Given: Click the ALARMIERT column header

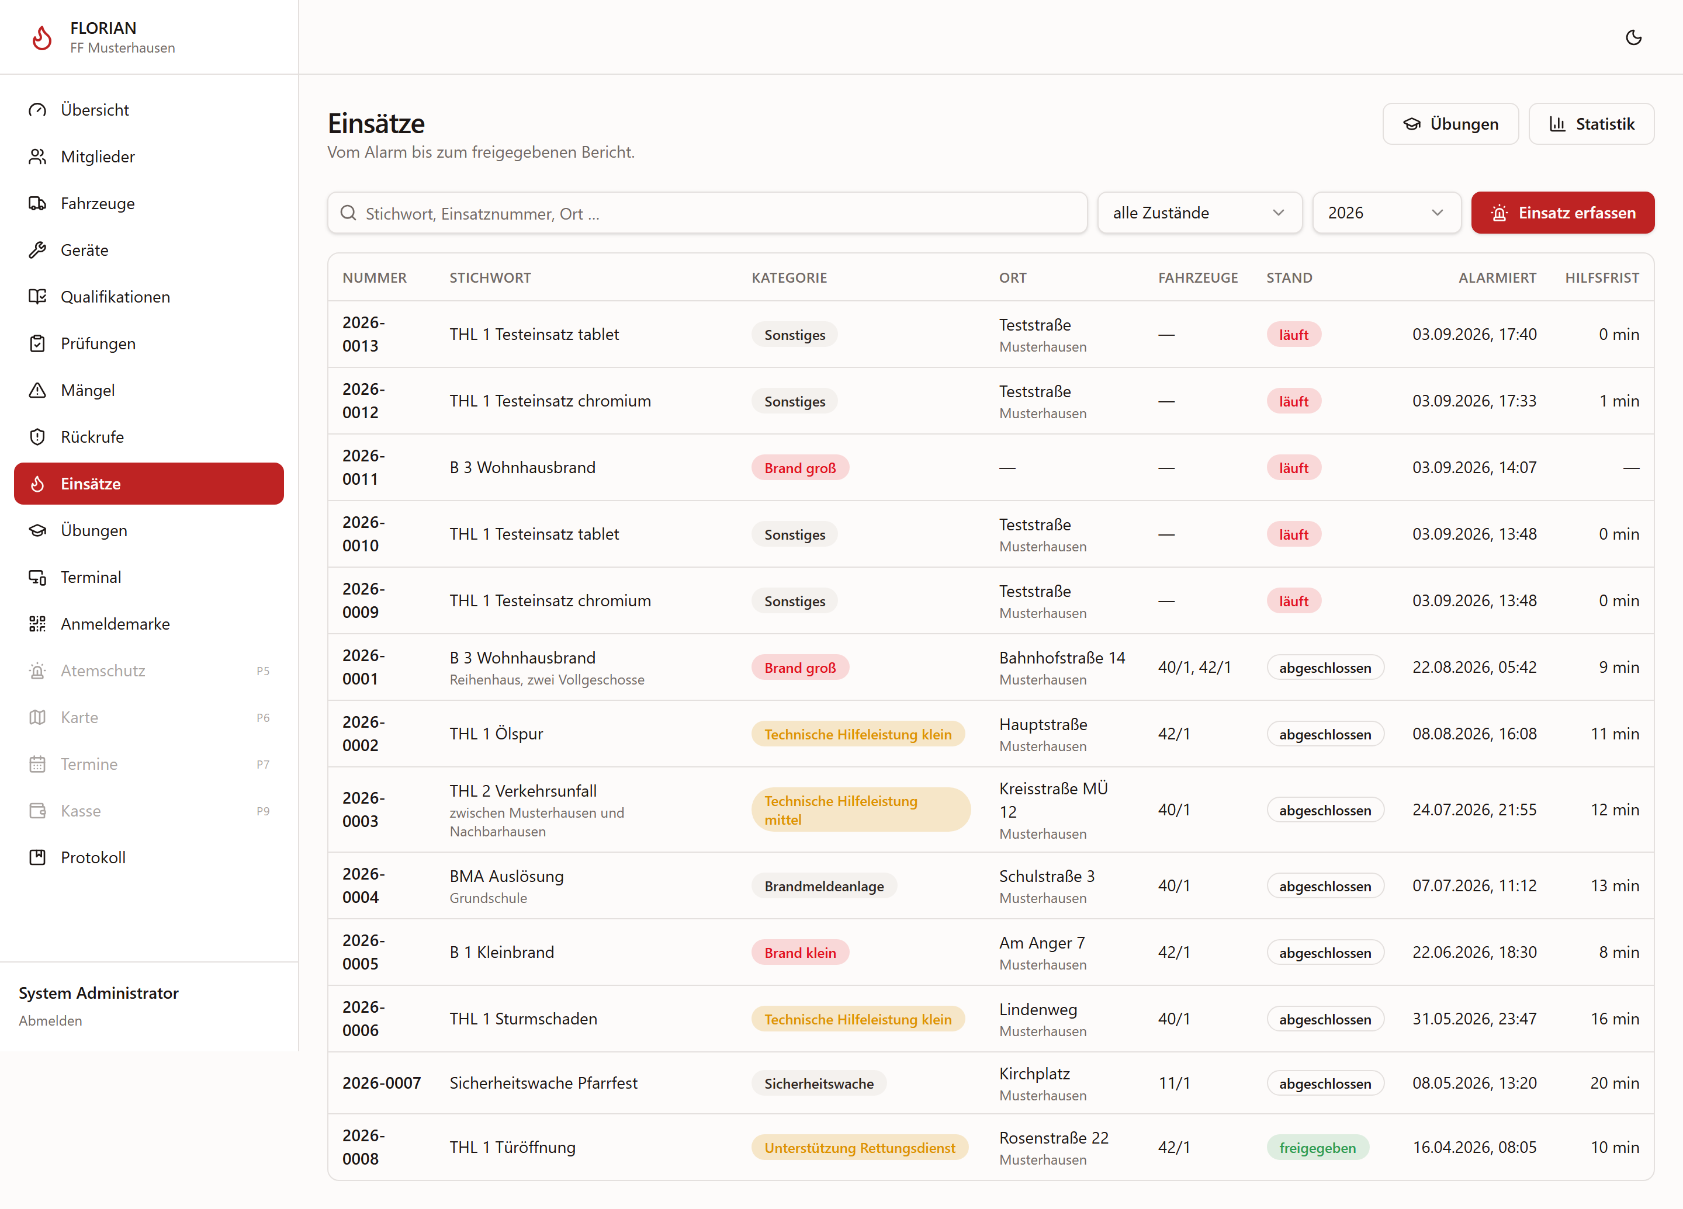Looking at the screenshot, I should (x=1497, y=277).
